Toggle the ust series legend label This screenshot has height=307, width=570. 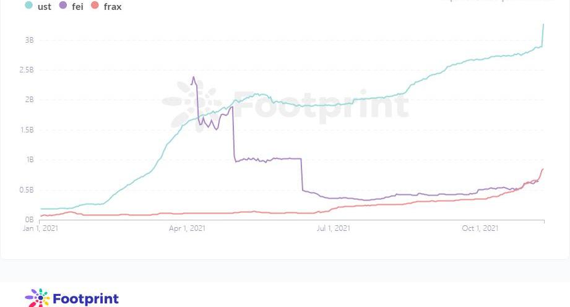(x=45, y=7)
